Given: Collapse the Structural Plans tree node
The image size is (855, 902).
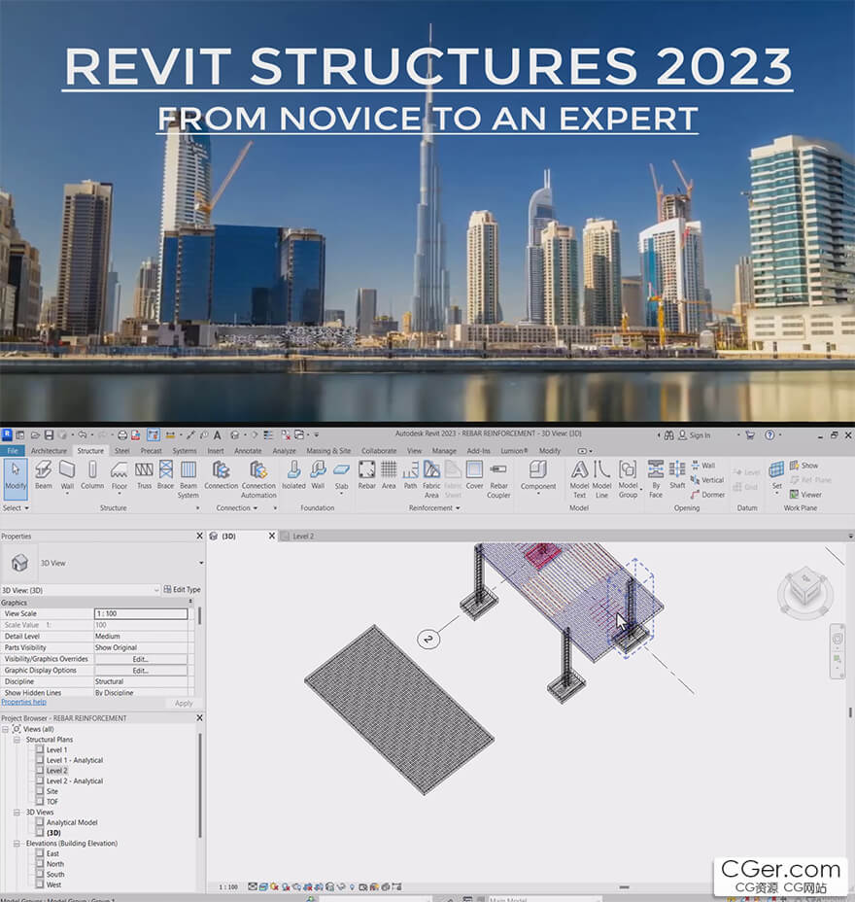Looking at the screenshot, I should [17, 740].
